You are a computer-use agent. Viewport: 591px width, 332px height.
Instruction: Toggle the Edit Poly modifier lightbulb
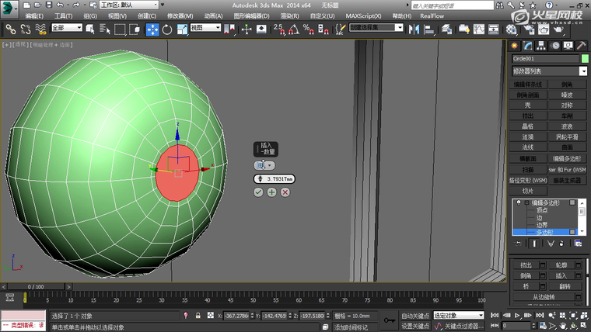[518, 202]
